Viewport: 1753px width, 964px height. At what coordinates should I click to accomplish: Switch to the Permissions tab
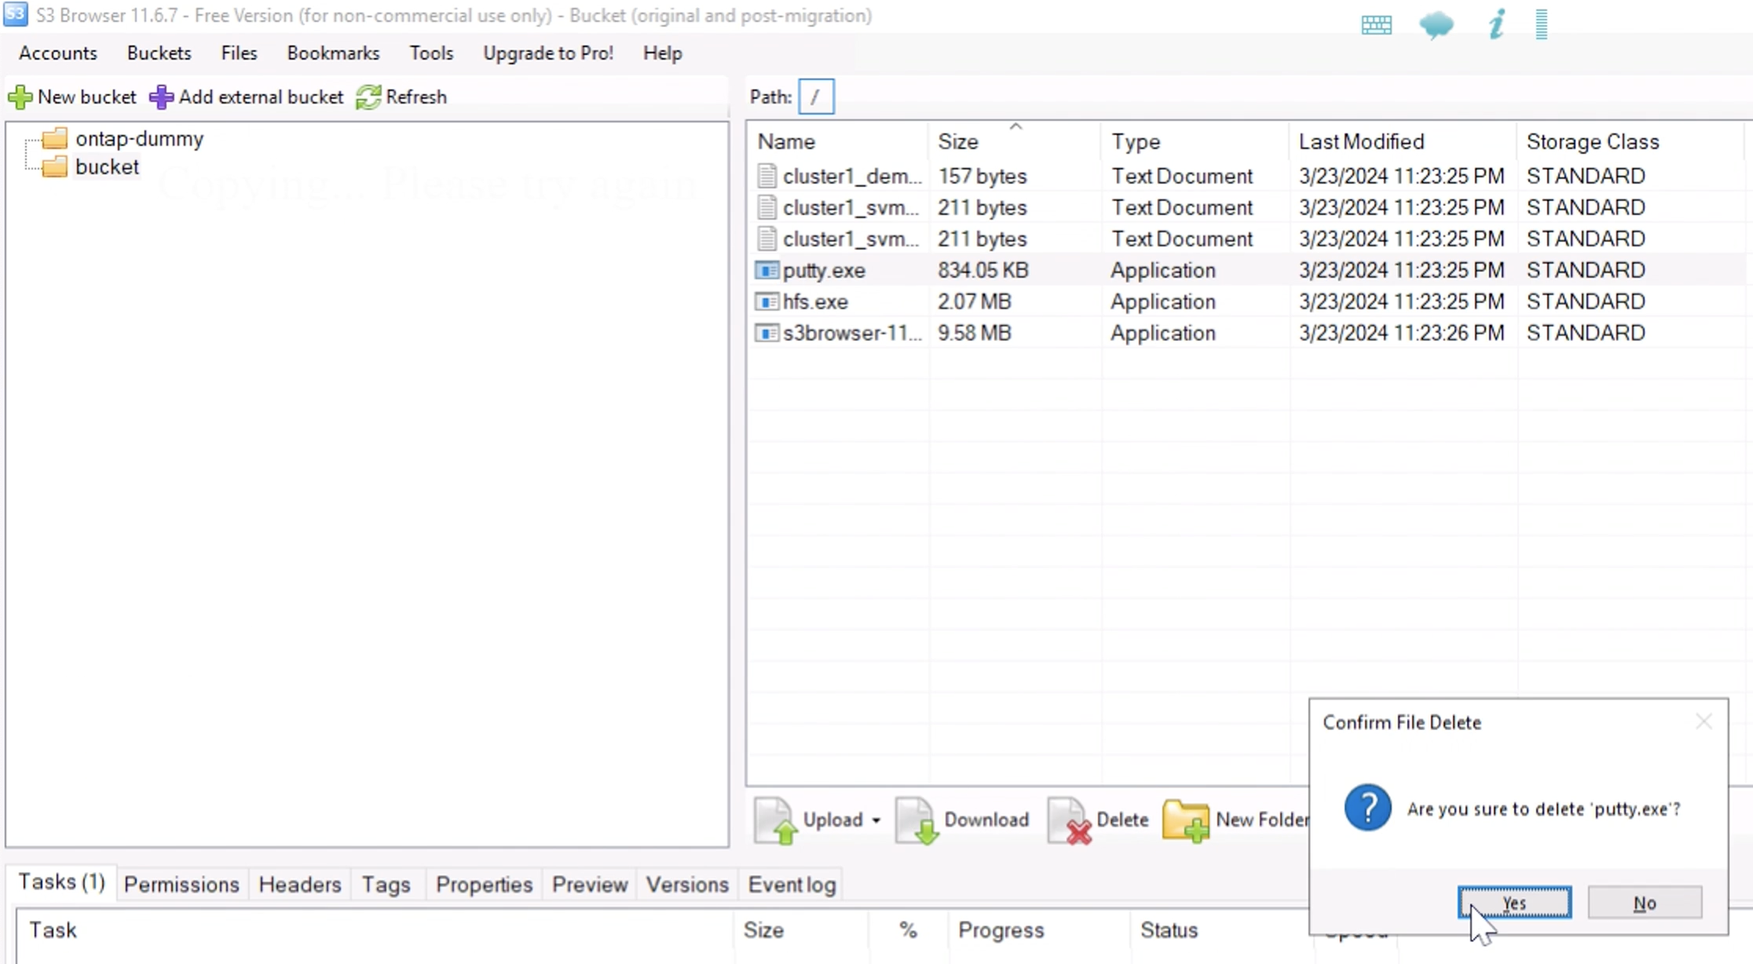181,885
